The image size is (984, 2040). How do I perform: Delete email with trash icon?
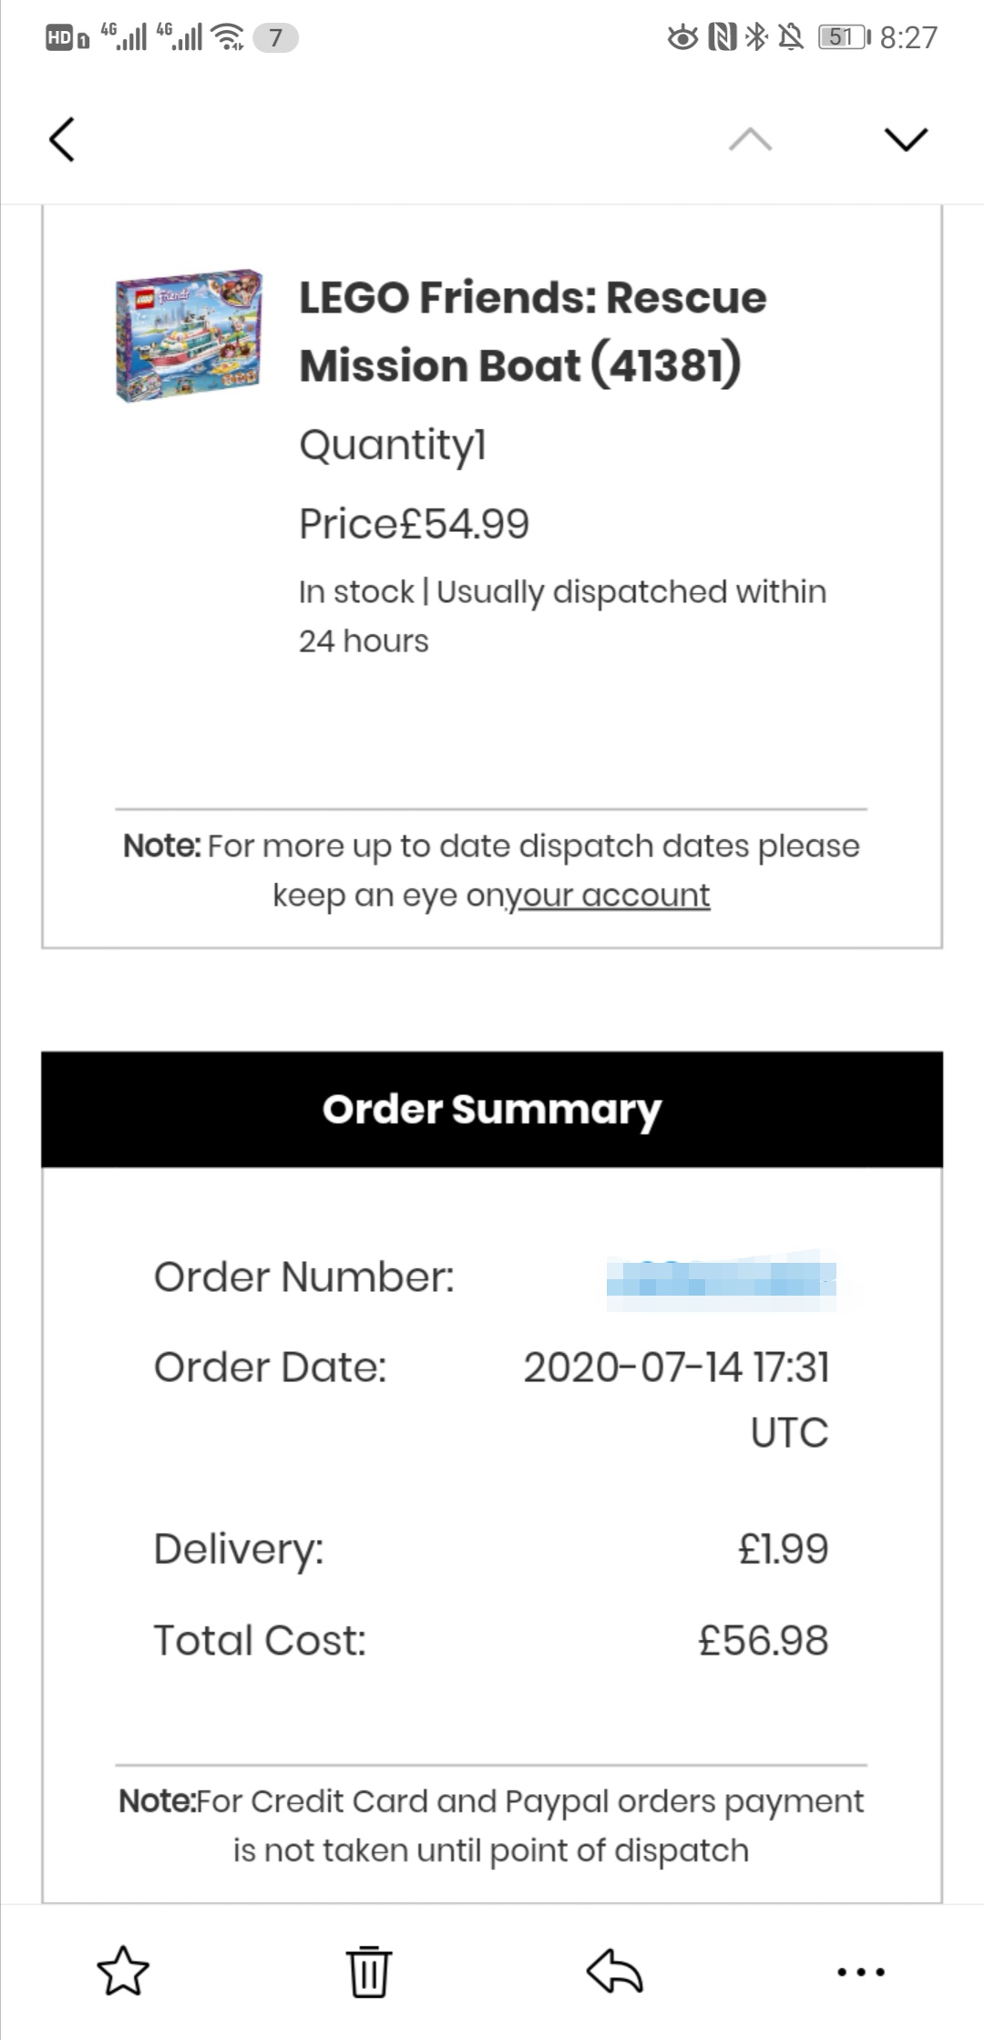pos(369,1971)
